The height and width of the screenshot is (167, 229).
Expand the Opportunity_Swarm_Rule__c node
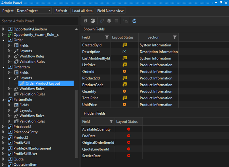click(3, 35)
